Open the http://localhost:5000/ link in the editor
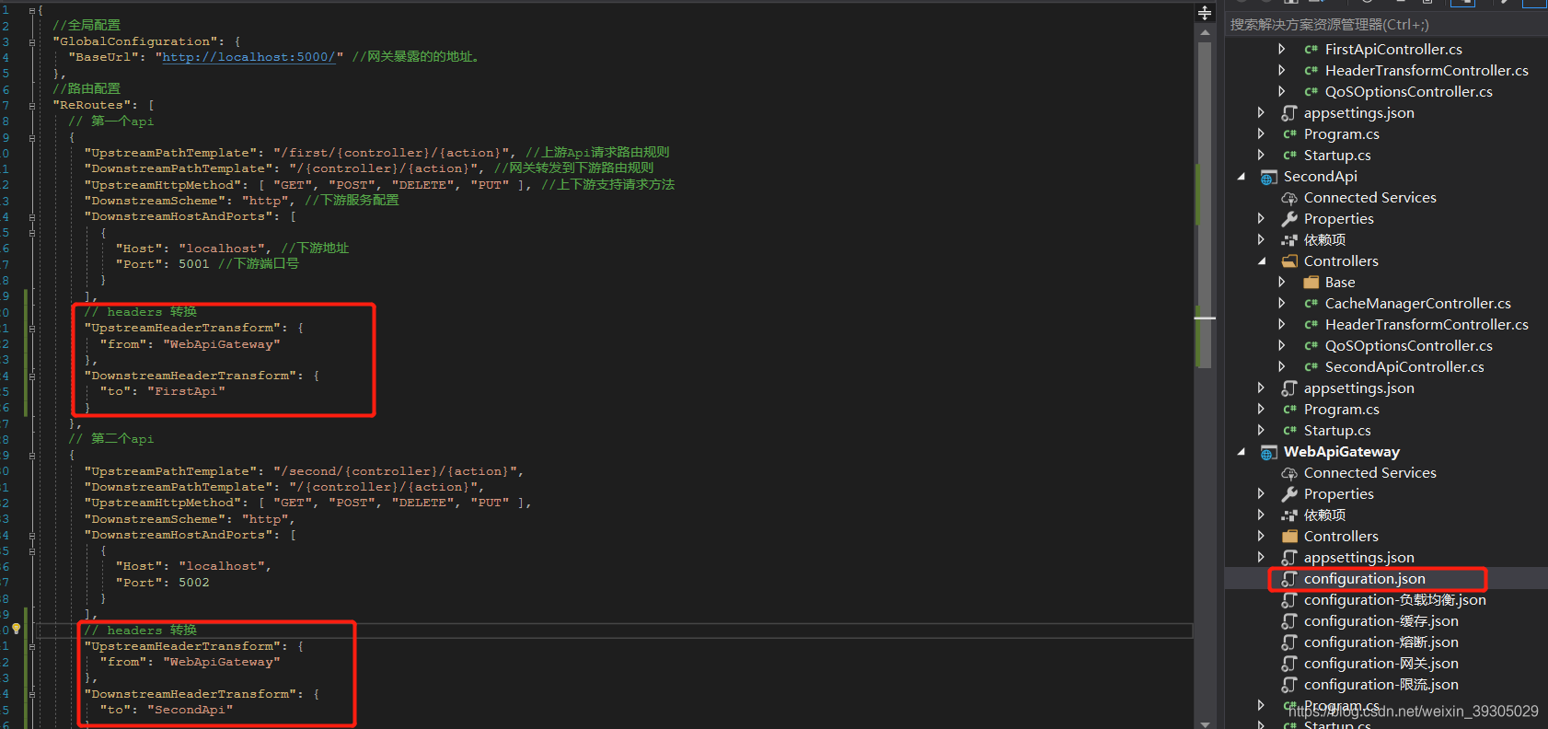The image size is (1548, 729). pos(248,57)
